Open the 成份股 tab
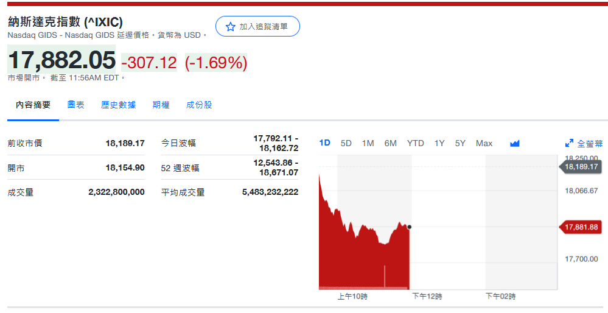 tap(199, 105)
